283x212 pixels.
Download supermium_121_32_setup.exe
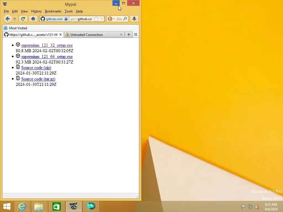pyautogui.click(x=47, y=46)
